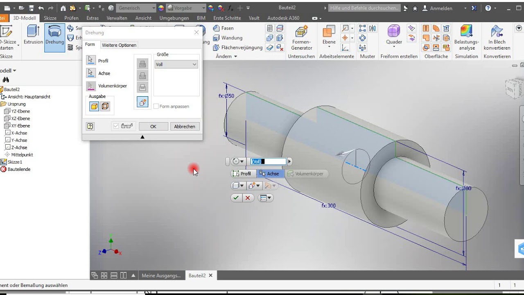Open the Größe Voll dropdown
The width and height of the screenshot is (524, 295).
176,64
